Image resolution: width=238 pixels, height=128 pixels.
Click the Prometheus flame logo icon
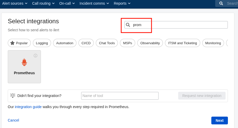[x=24, y=62]
